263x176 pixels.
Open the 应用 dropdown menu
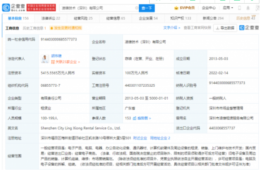click(228, 8)
